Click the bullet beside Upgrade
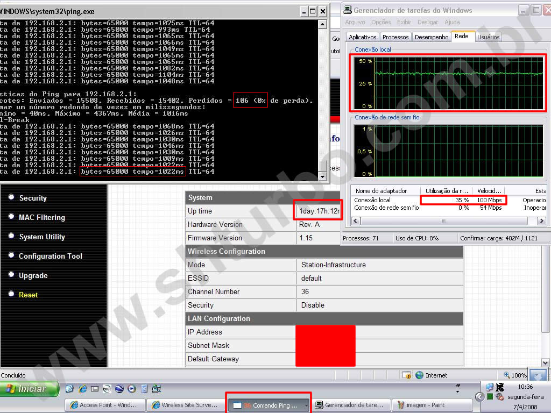 pos(11,274)
